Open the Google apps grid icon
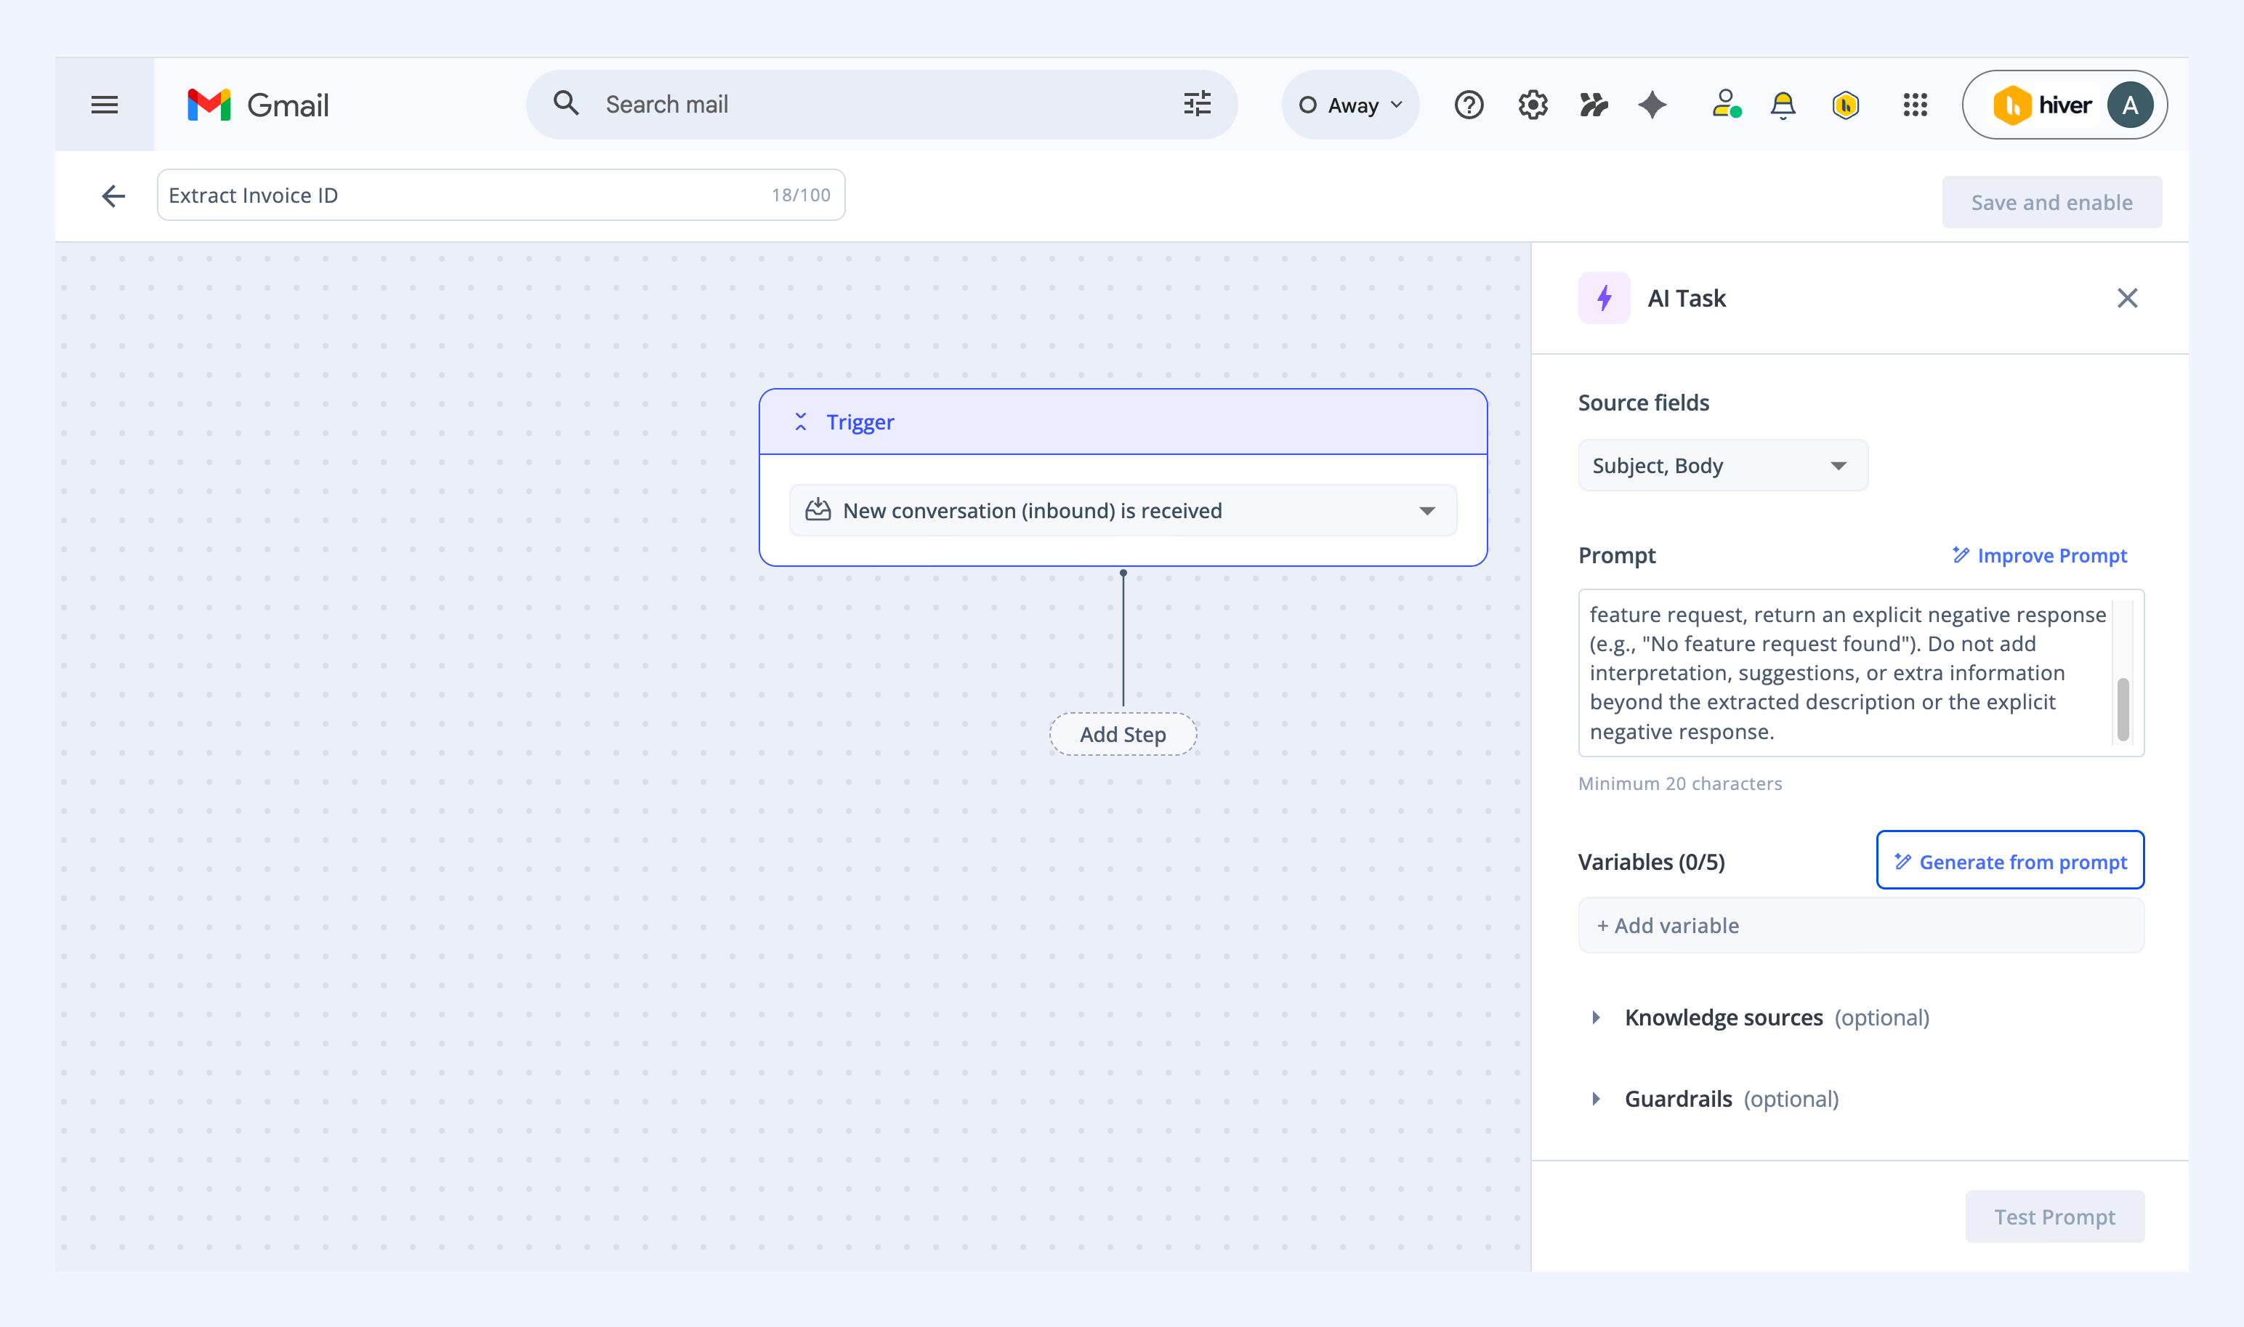Image resolution: width=2244 pixels, height=1327 pixels. pyautogui.click(x=1915, y=105)
